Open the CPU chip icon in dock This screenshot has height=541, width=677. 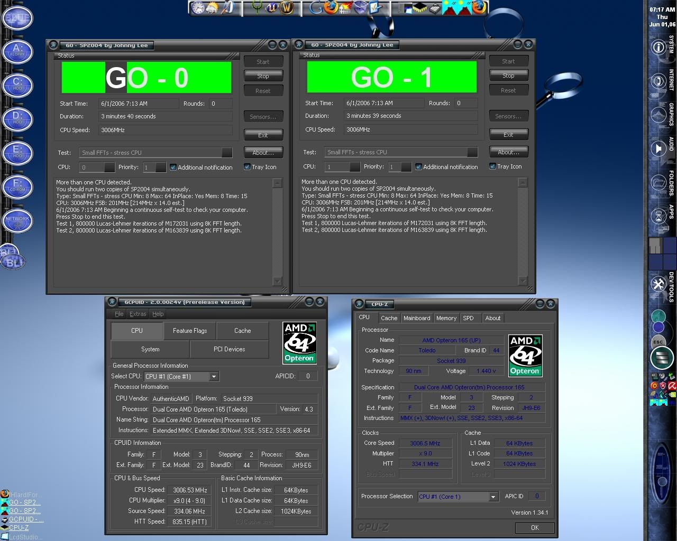pyautogui.click(x=420, y=8)
